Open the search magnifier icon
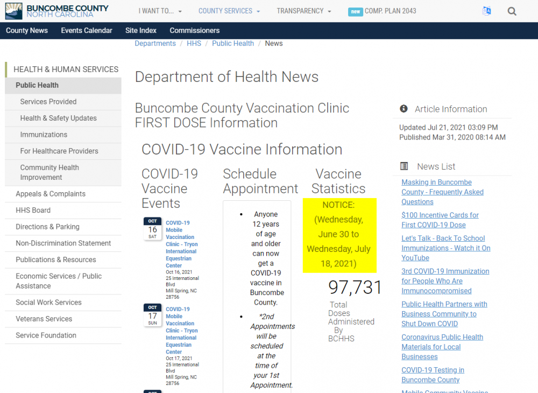 pyautogui.click(x=512, y=11)
